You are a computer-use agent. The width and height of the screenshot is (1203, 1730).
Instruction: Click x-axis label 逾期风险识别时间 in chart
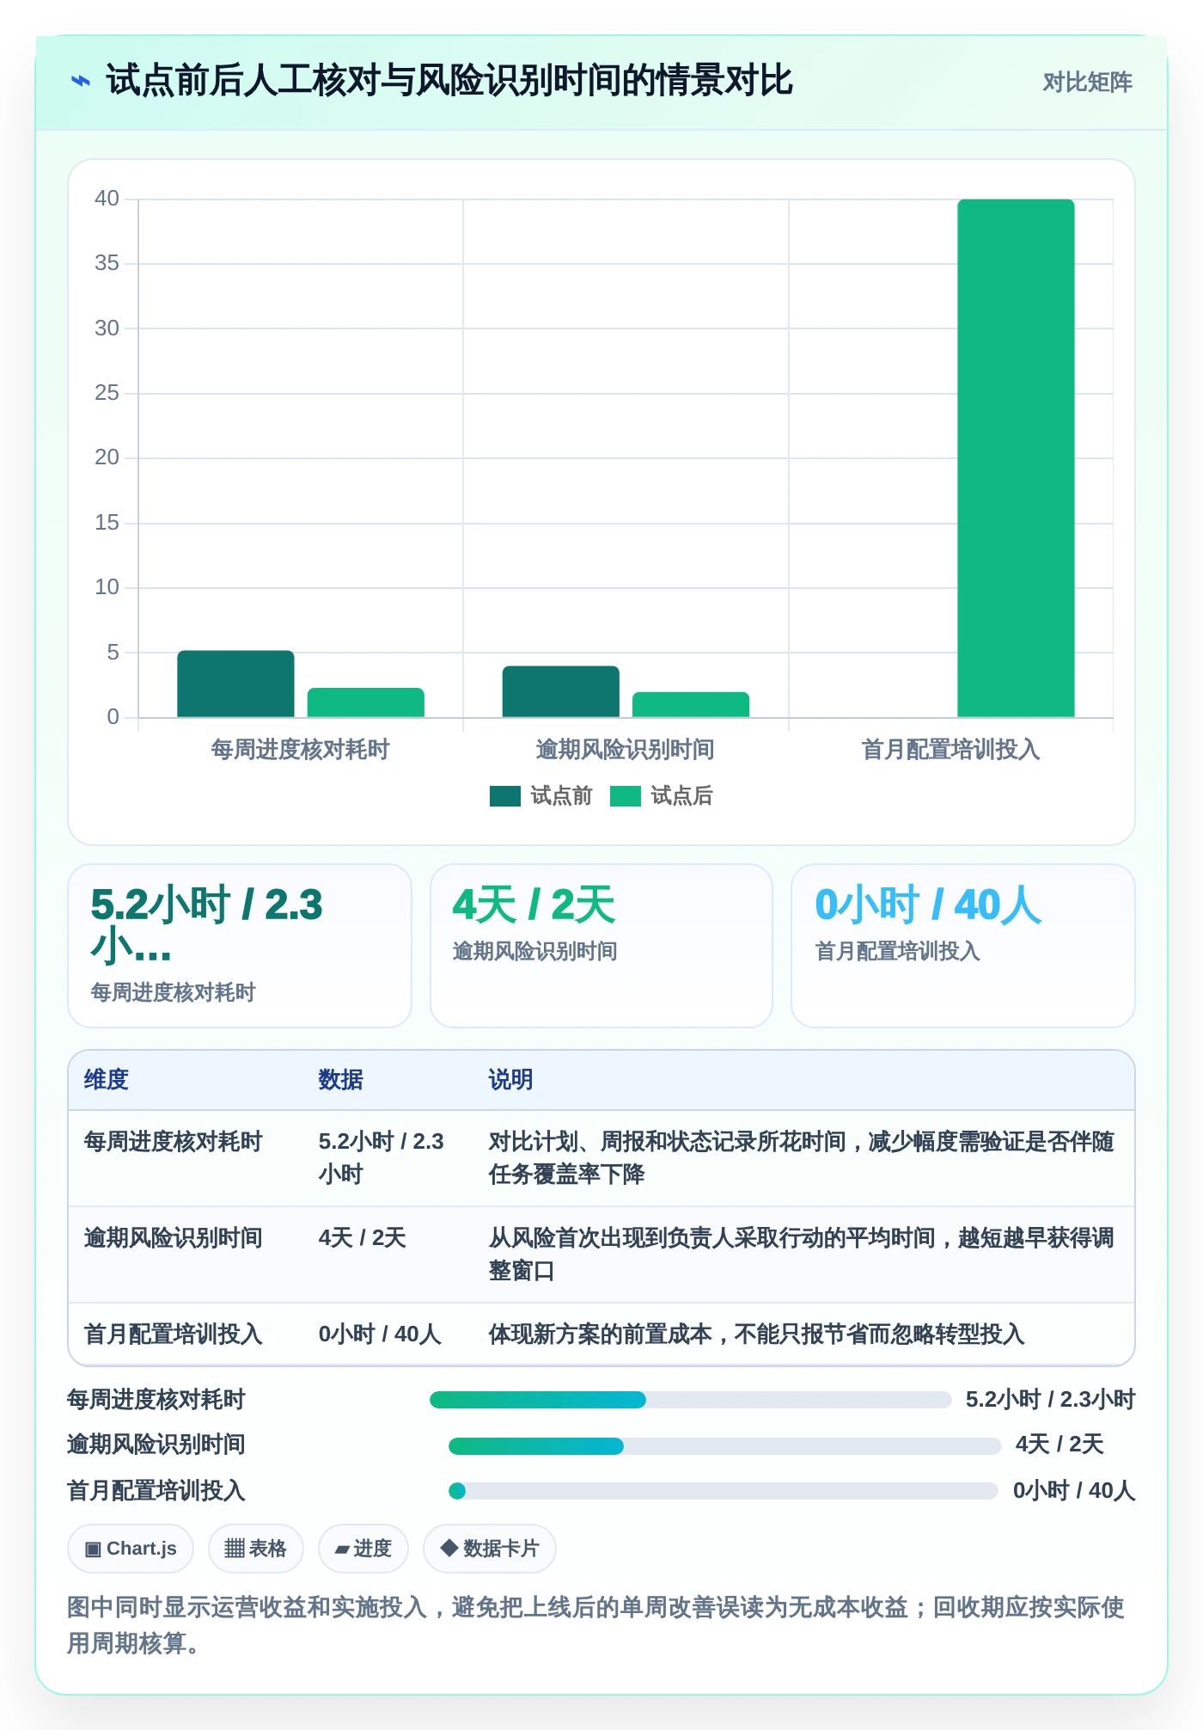point(626,750)
